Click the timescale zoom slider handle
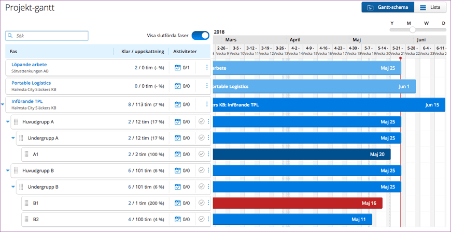 [x=412, y=29]
